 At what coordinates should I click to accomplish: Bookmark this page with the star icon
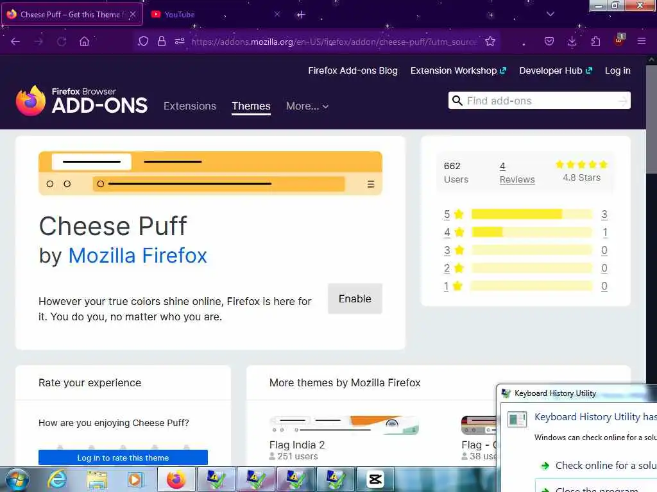(x=490, y=42)
